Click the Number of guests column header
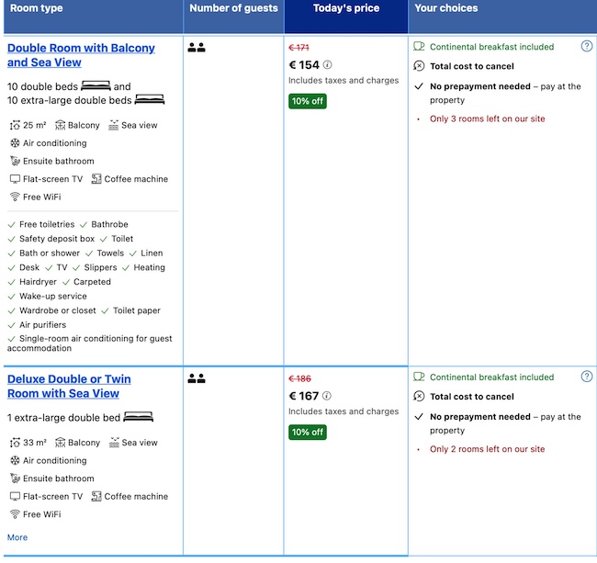597x563 pixels. [x=233, y=8]
